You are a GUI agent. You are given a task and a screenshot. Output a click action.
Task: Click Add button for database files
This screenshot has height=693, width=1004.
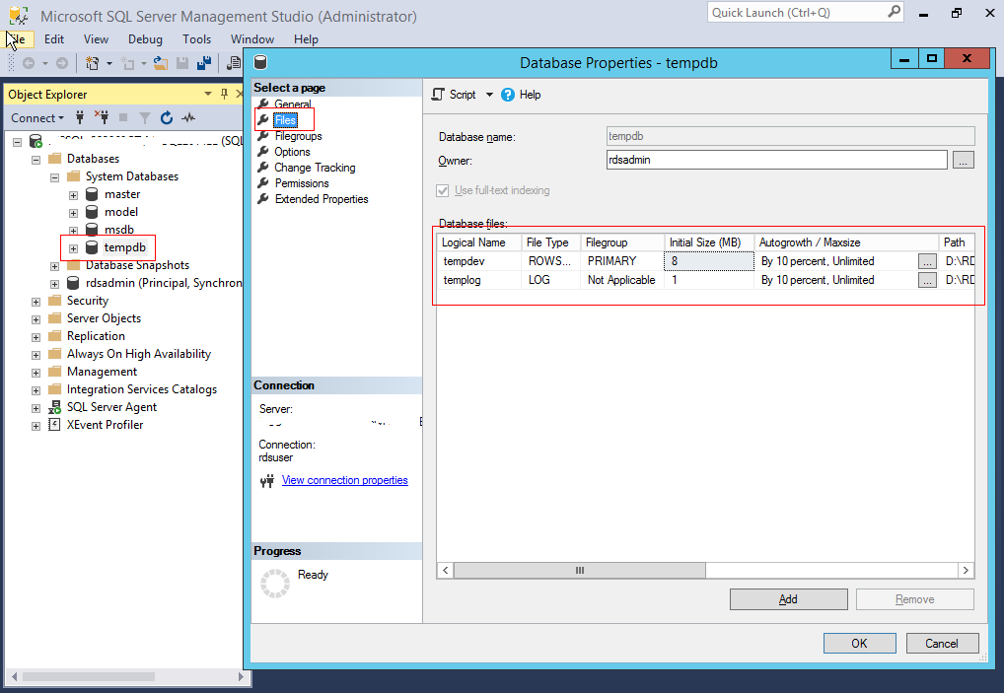788,599
